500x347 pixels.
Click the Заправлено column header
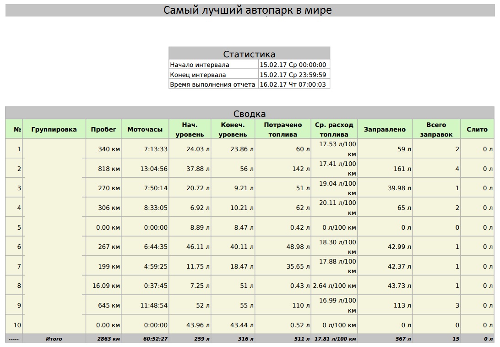385,129
